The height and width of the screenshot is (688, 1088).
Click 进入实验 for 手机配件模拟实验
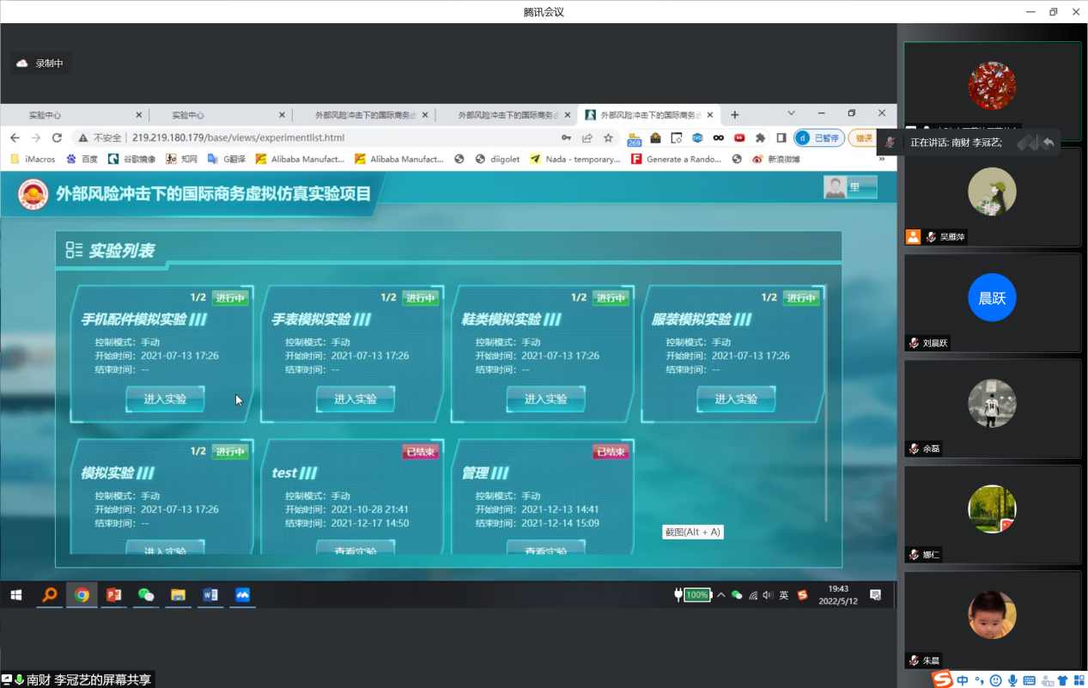(165, 399)
